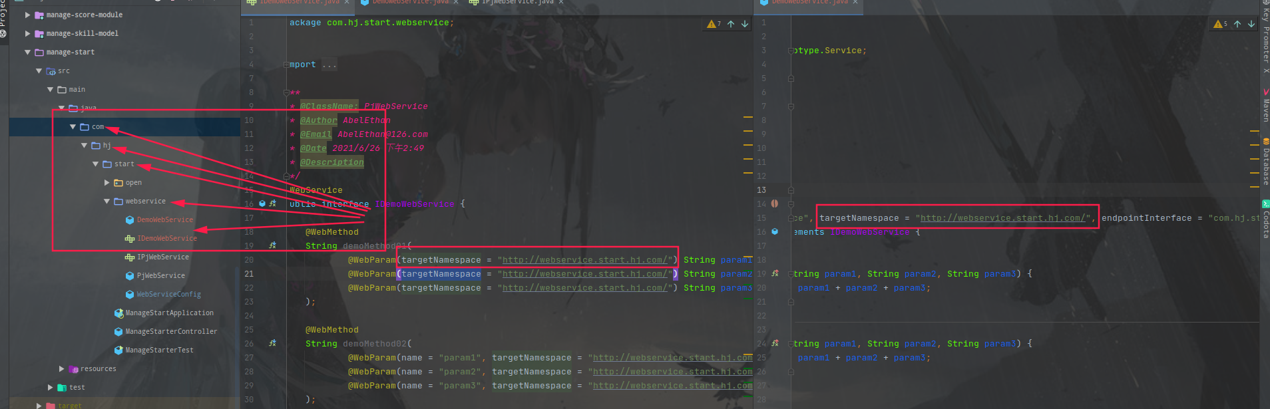Click the topmost warning stripe marker in left editor
The image size is (1270, 409).
tap(748, 118)
